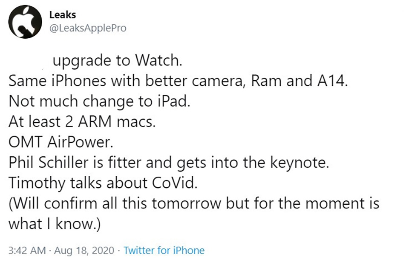Image resolution: width=409 pixels, height=265 pixels.
Task: Click the '(Will confirm all this tomorrow' line
Action: [x=194, y=203]
